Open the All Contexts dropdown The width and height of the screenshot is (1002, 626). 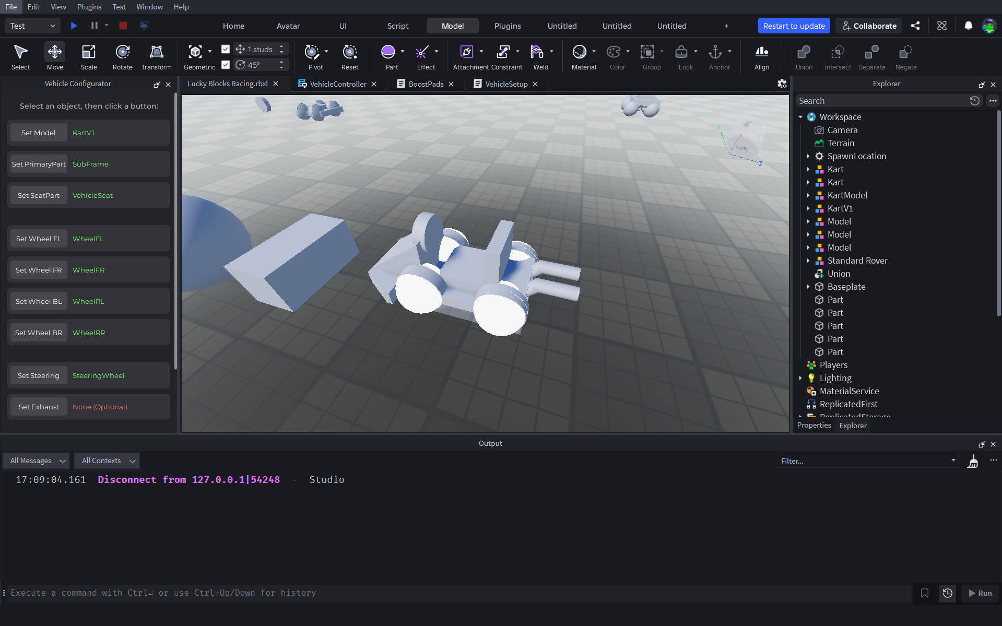(107, 460)
